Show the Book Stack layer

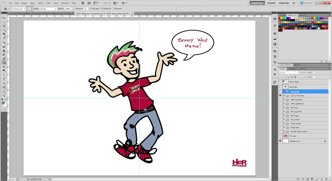coord(280,82)
